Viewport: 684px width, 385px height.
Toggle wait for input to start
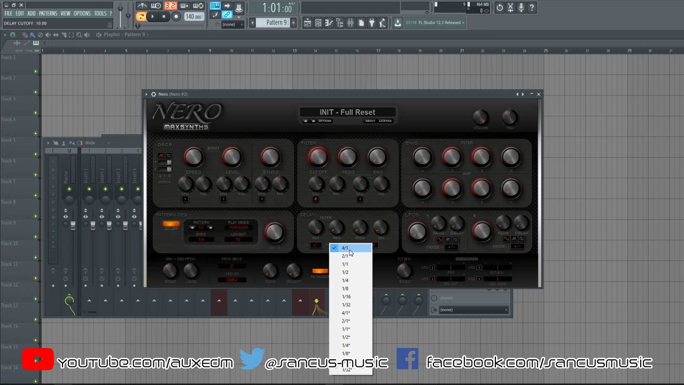click(156, 6)
